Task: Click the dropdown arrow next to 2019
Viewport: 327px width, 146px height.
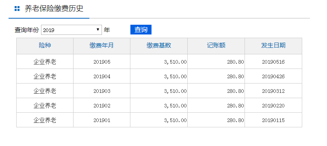Action: [x=98, y=30]
